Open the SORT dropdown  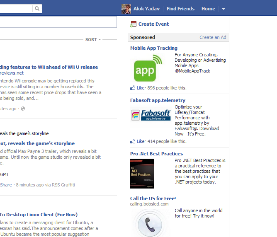[93, 39]
